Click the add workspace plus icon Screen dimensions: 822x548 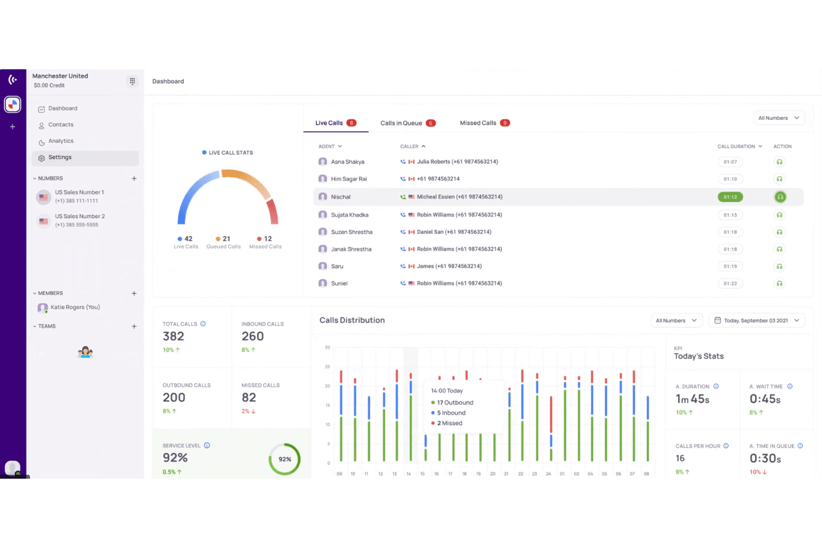(12, 127)
